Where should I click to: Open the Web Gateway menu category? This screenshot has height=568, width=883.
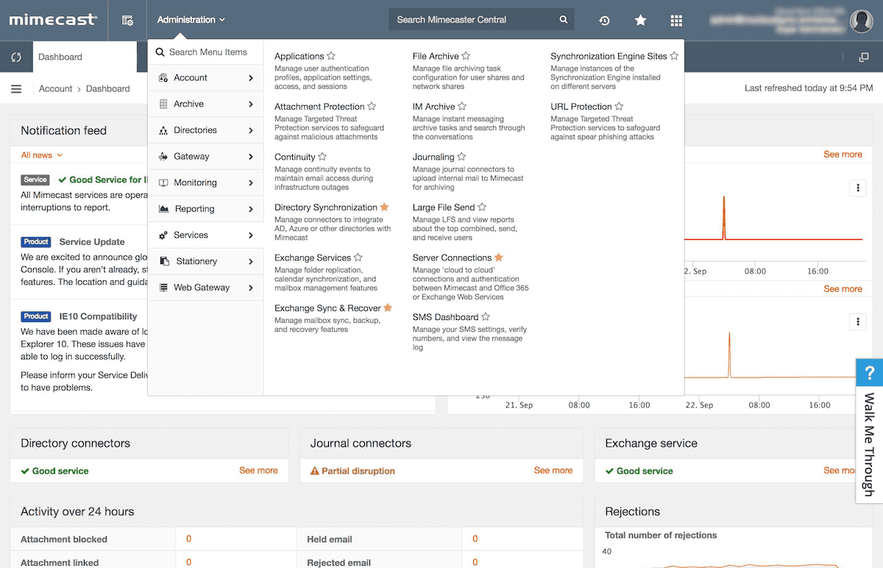click(205, 288)
